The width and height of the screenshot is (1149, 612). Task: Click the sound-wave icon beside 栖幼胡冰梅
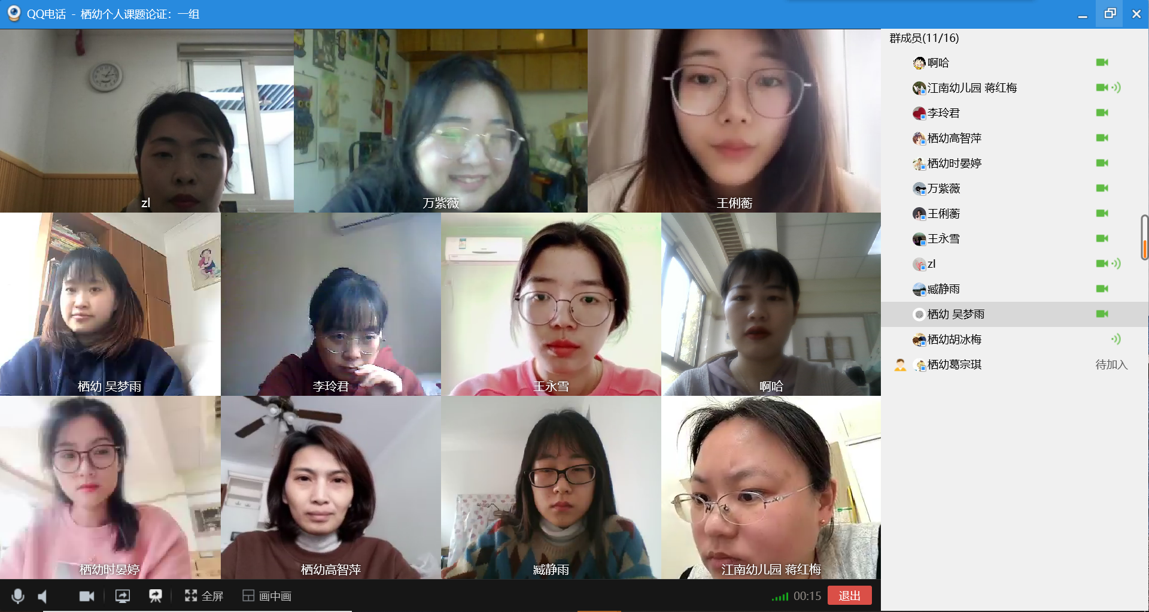(x=1116, y=339)
